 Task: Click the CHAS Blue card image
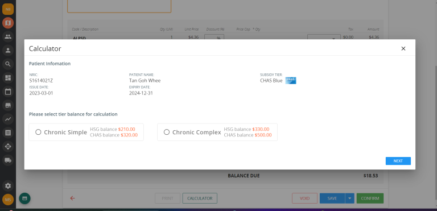pyautogui.click(x=291, y=81)
